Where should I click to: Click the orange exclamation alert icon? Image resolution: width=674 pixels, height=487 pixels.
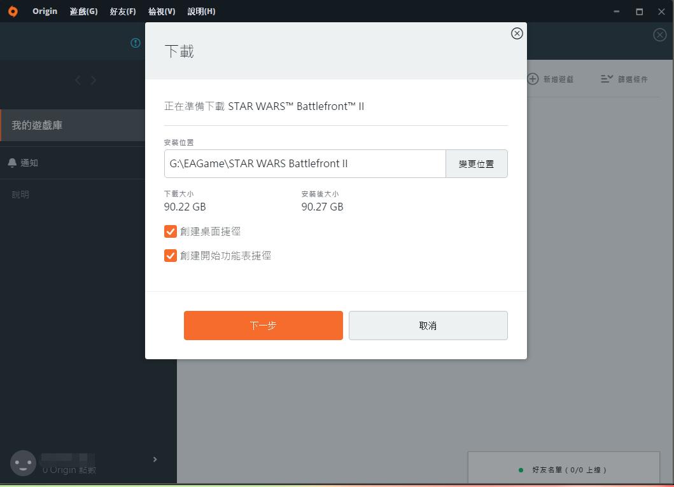coord(135,43)
